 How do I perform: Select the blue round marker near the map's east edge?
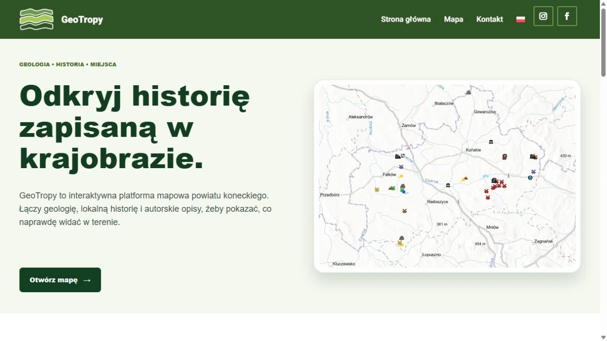tap(530, 178)
